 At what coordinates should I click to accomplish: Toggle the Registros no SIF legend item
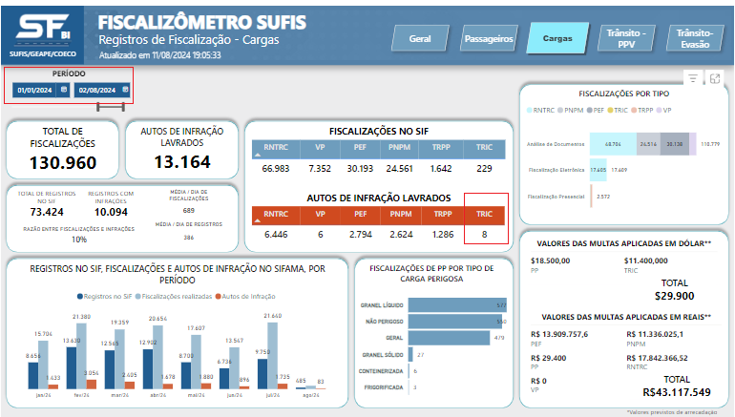[108, 297]
